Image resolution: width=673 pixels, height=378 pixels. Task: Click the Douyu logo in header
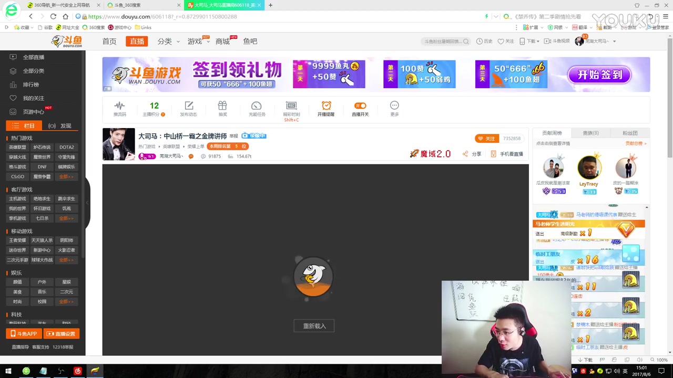pos(67,41)
